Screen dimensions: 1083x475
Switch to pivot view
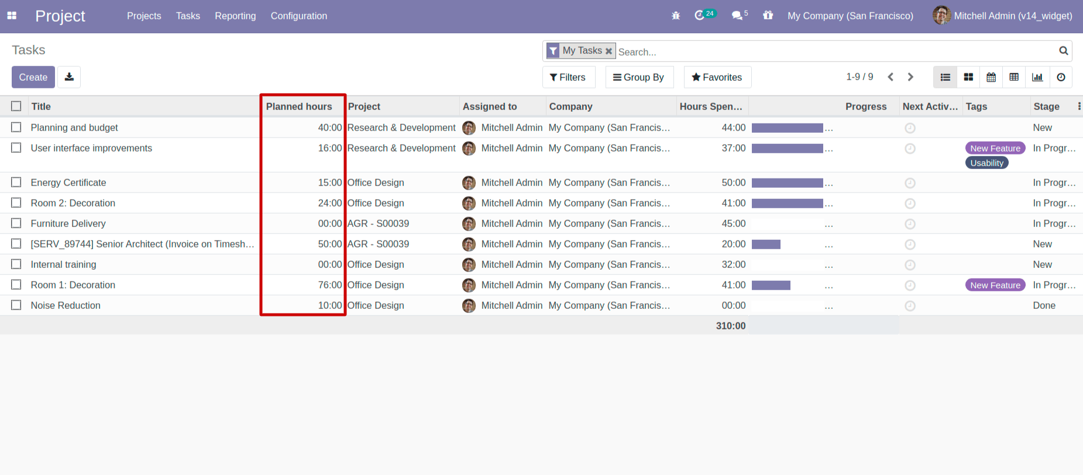(x=1014, y=77)
